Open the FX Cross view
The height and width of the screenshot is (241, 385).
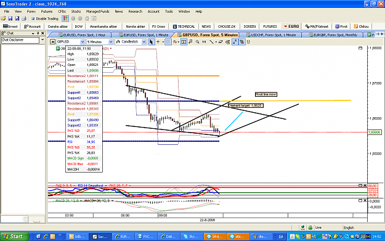[x=158, y=27]
